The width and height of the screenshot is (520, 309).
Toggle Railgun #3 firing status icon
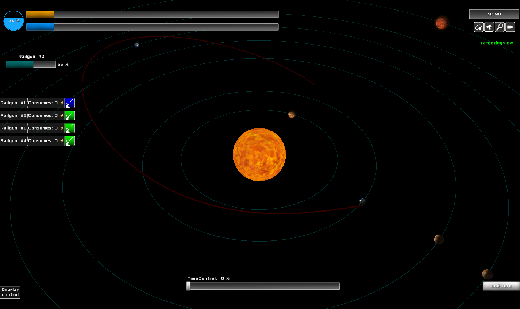pyautogui.click(x=70, y=128)
